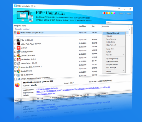Viewport: 142px width, 122px height.
Task: Pick the red theme color
Action: click(104, 13)
